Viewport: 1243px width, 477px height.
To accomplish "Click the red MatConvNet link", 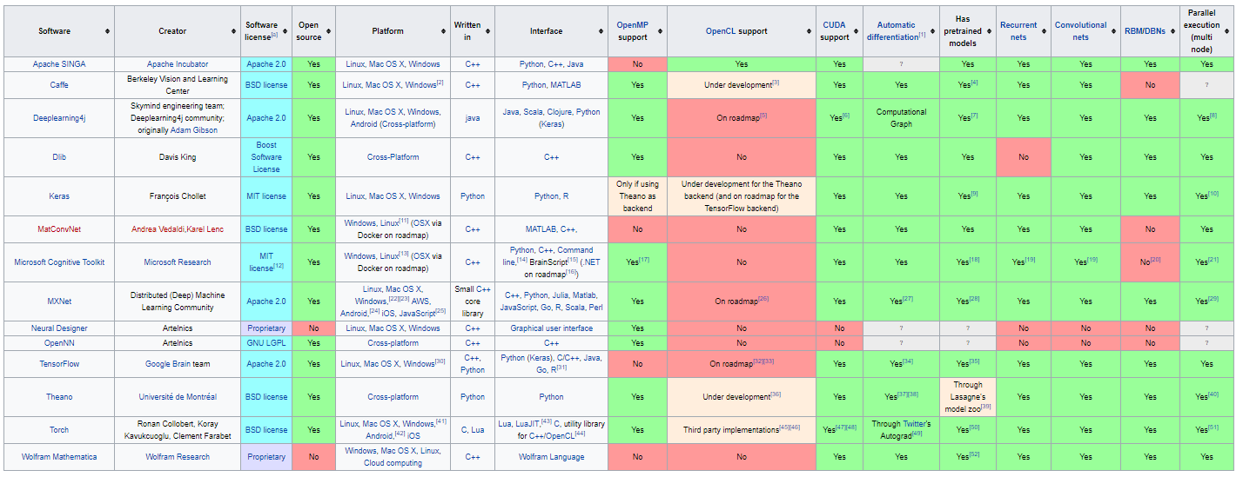I will tap(59, 229).
